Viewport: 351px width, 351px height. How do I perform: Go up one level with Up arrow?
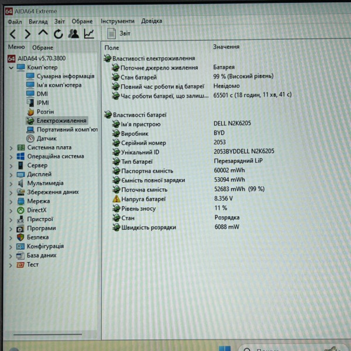point(43,33)
